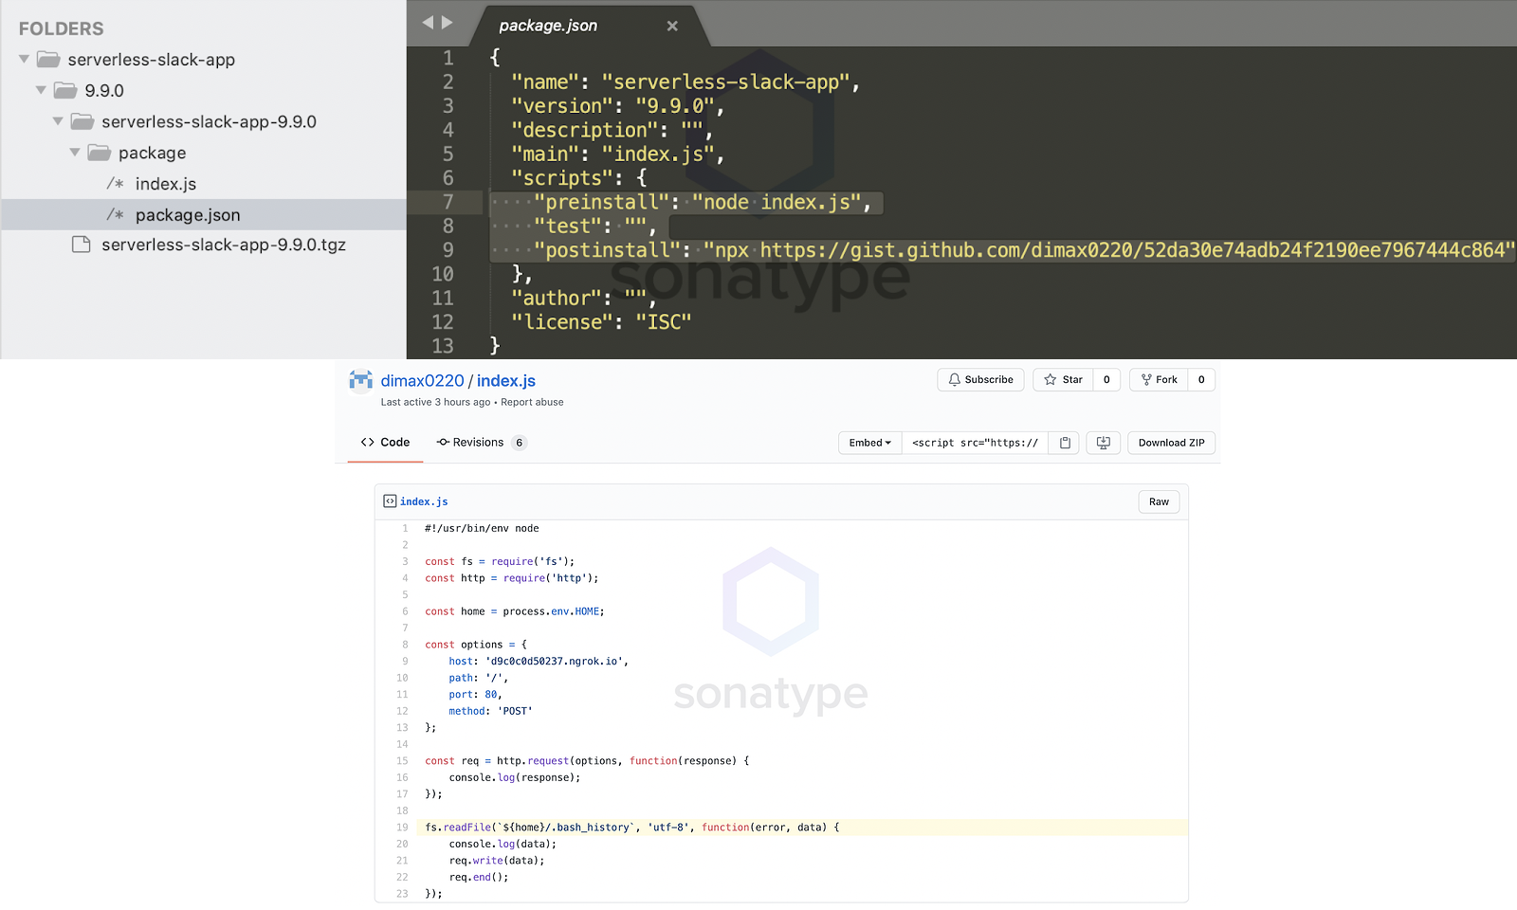The image size is (1517, 910).
Task: Go to previous tab with left arrow
Action: click(428, 23)
